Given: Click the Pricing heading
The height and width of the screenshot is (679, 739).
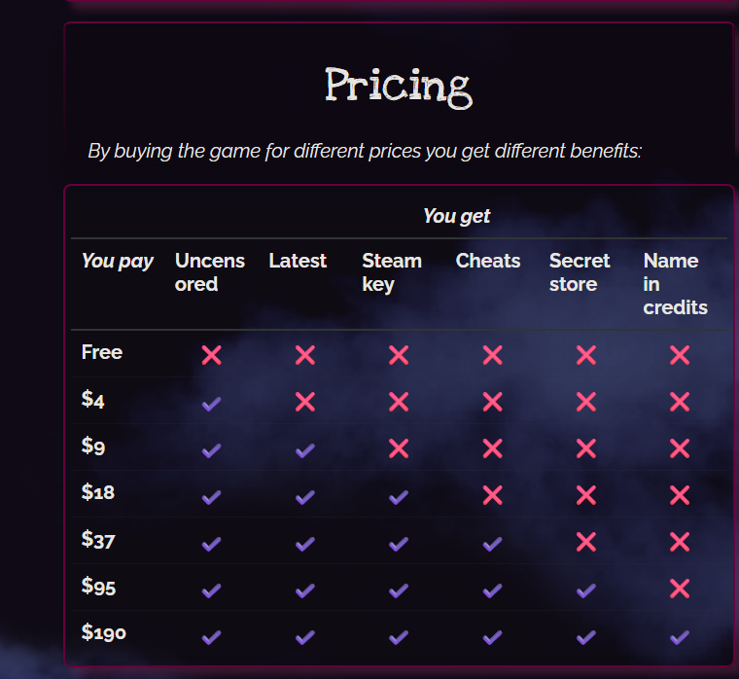Looking at the screenshot, I should (x=399, y=87).
